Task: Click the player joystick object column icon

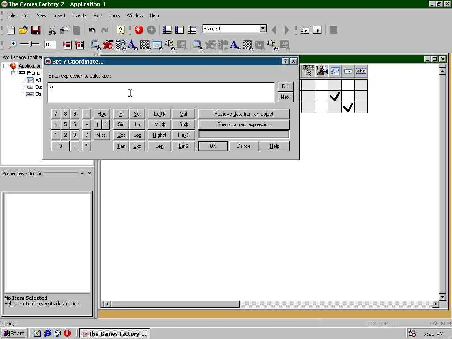Action: pyautogui.click(x=322, y=71)
